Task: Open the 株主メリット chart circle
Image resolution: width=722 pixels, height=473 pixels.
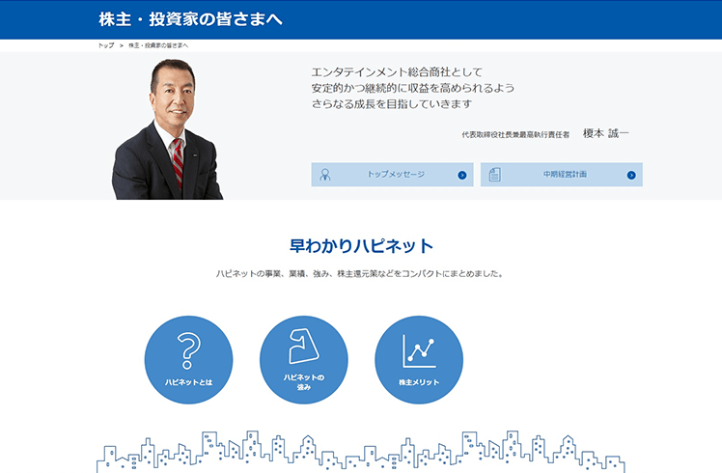Action: coord(419,360)
